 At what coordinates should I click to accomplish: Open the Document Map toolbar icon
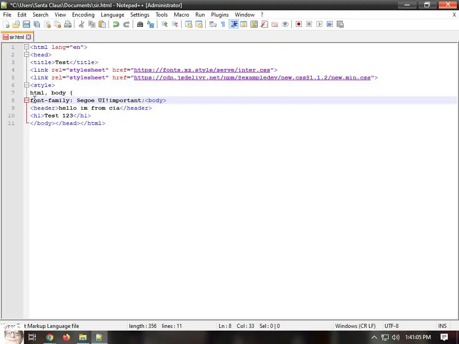254,24
